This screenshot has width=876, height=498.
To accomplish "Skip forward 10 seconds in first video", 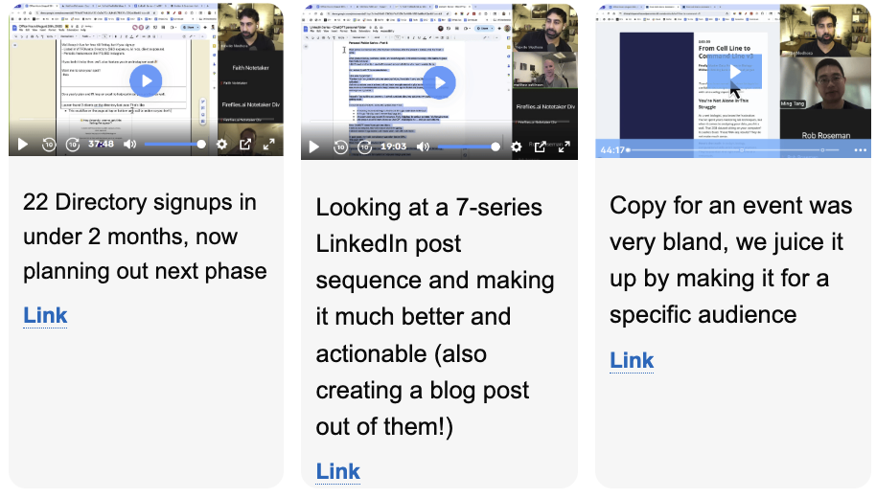I will [73, 145].
